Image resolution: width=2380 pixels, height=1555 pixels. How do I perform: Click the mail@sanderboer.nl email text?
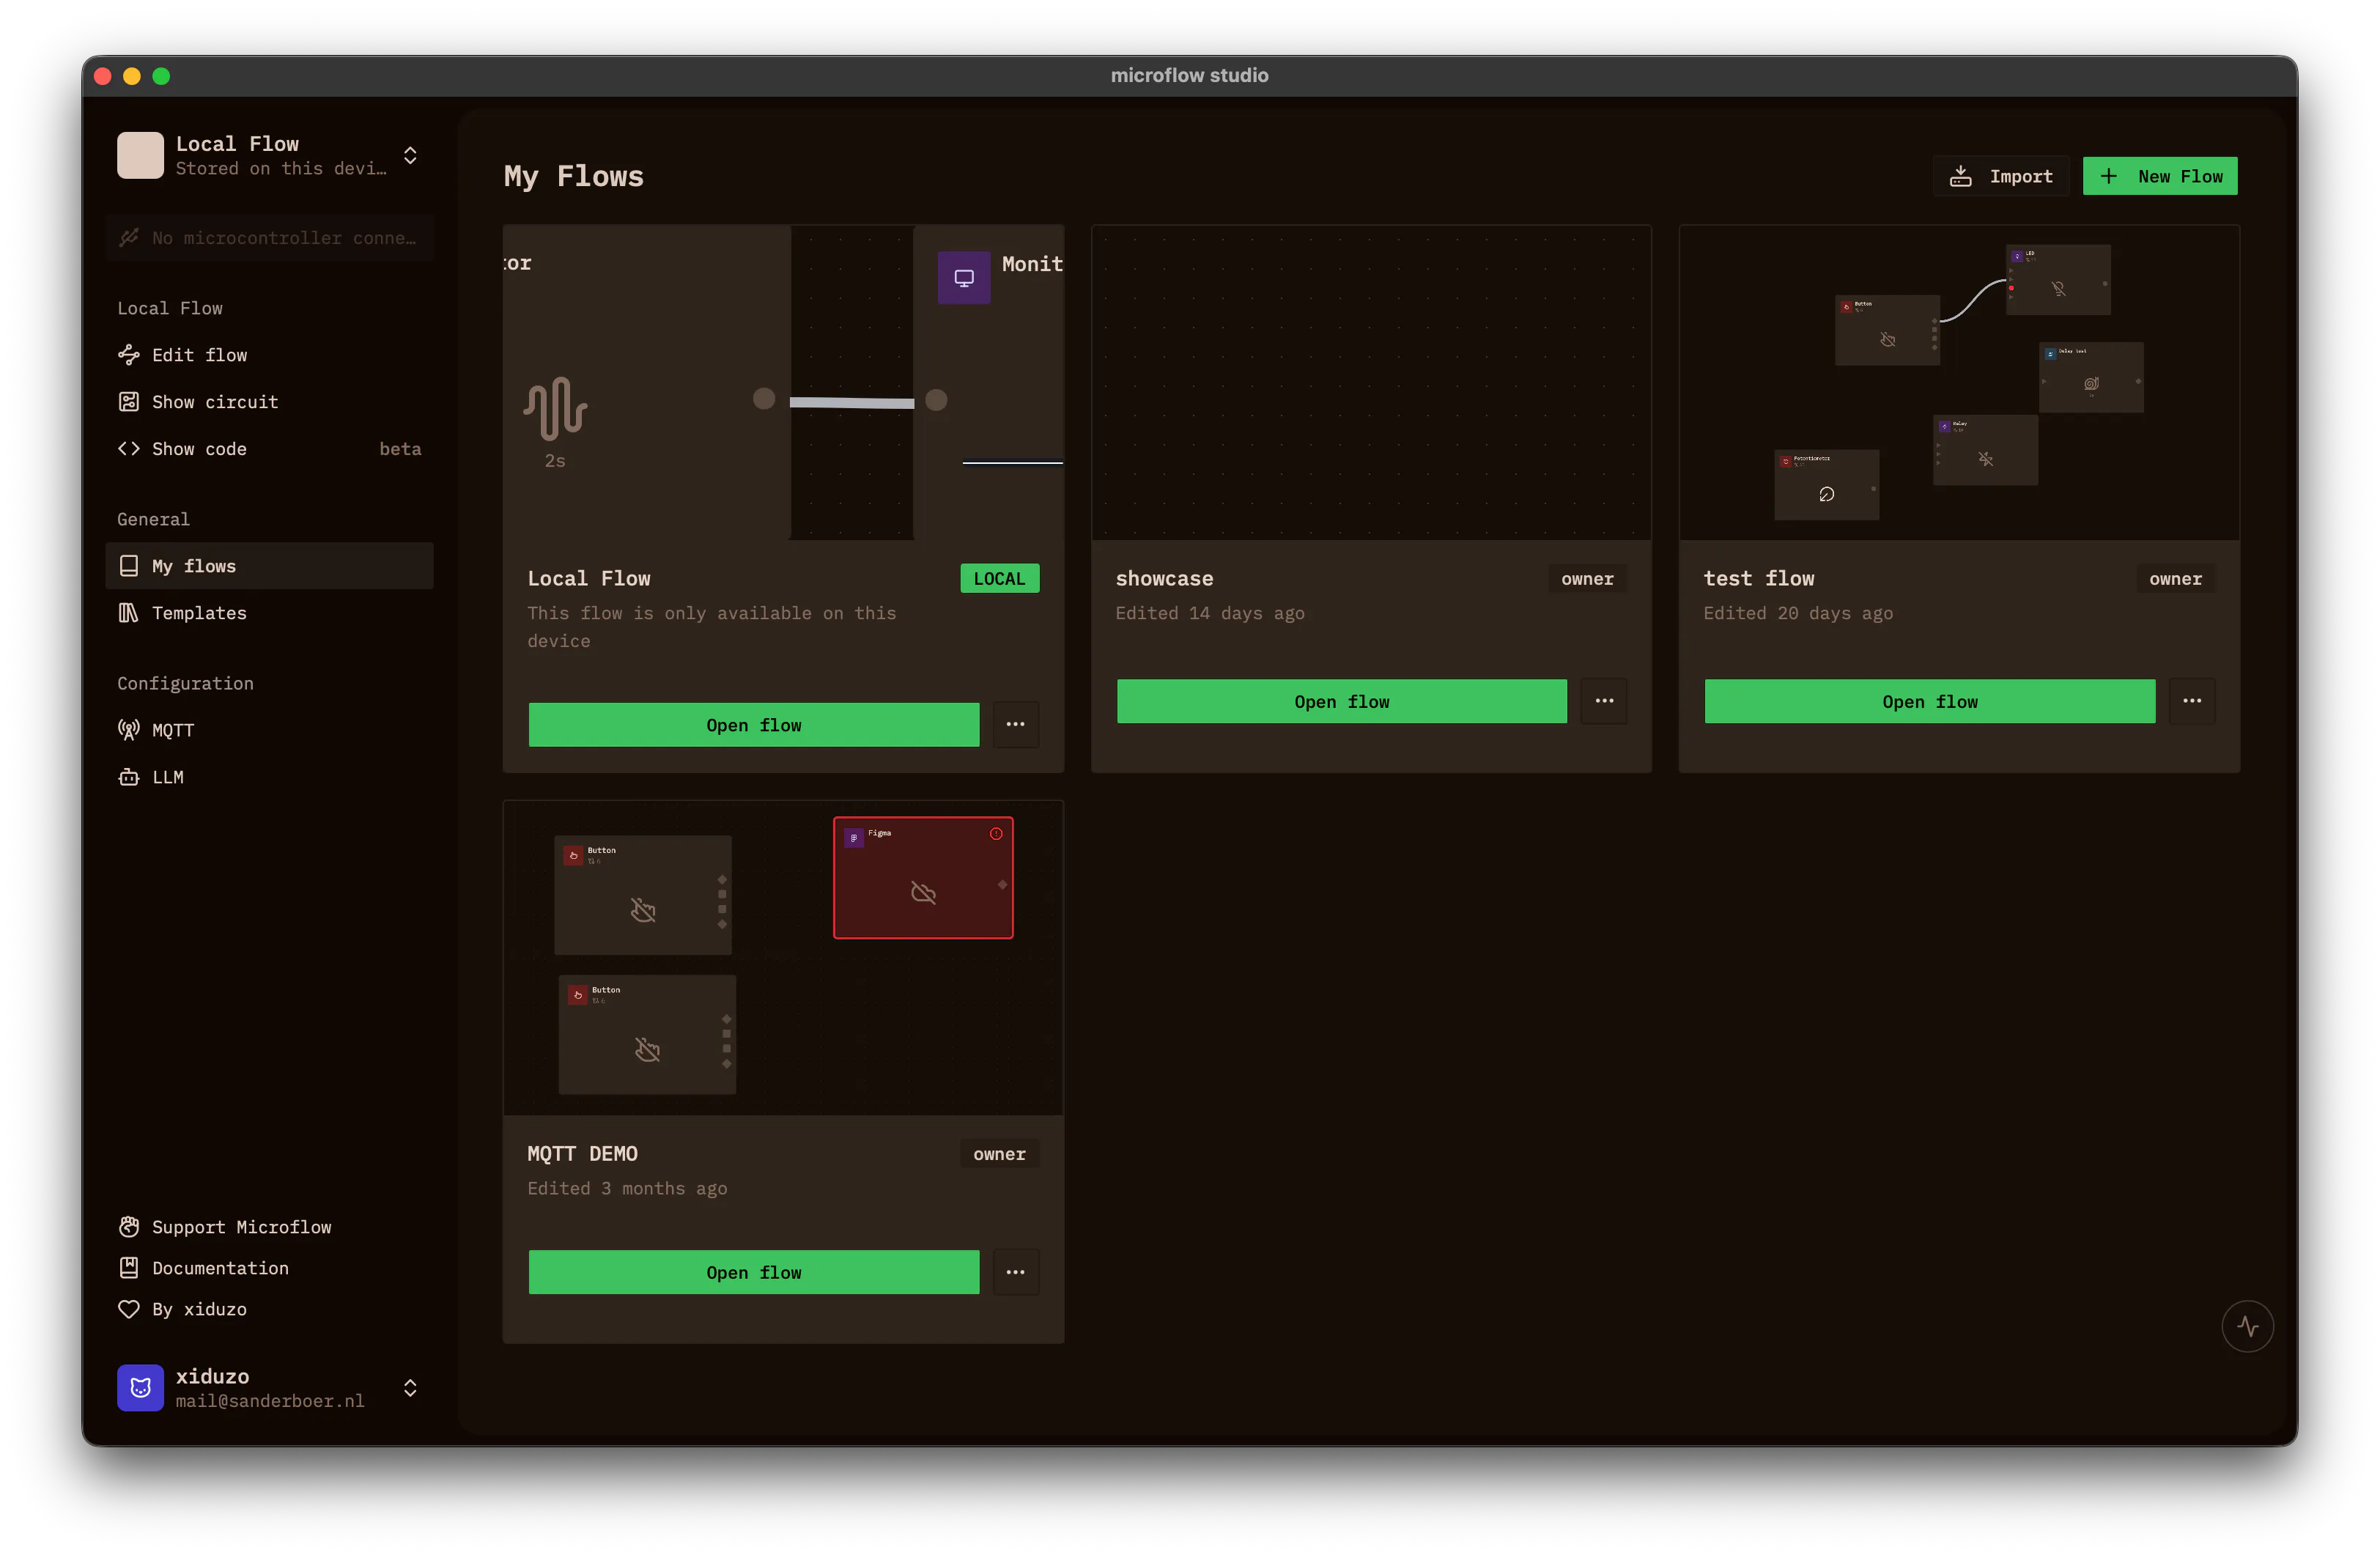[x=270, y=1401]
